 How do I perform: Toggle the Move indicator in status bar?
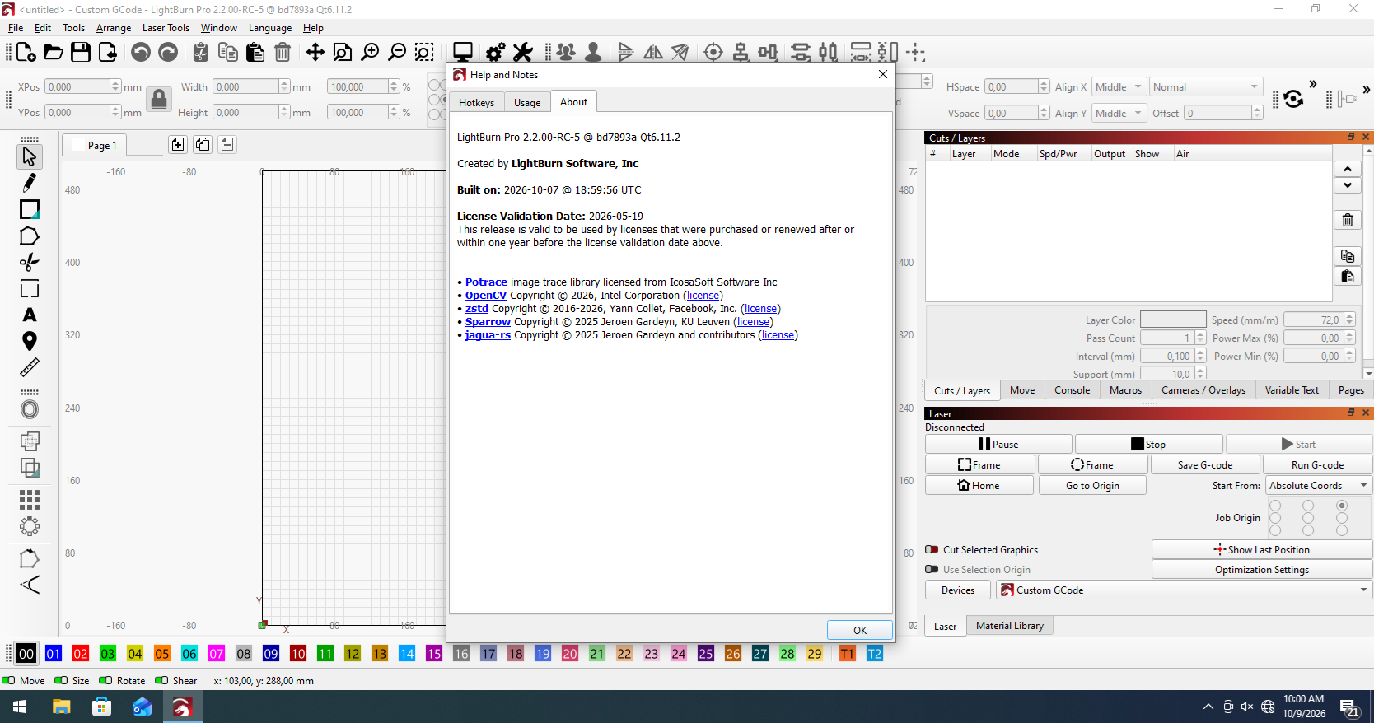[x=8, y=680]
